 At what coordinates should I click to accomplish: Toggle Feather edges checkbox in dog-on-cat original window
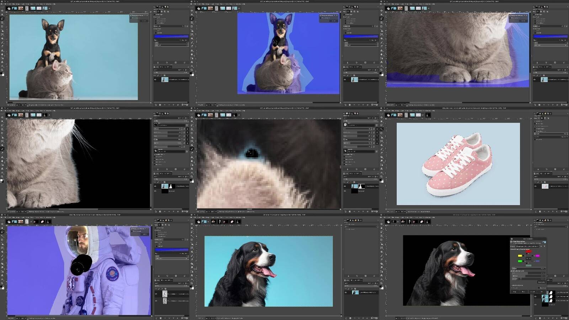click(x=154, y=15)
